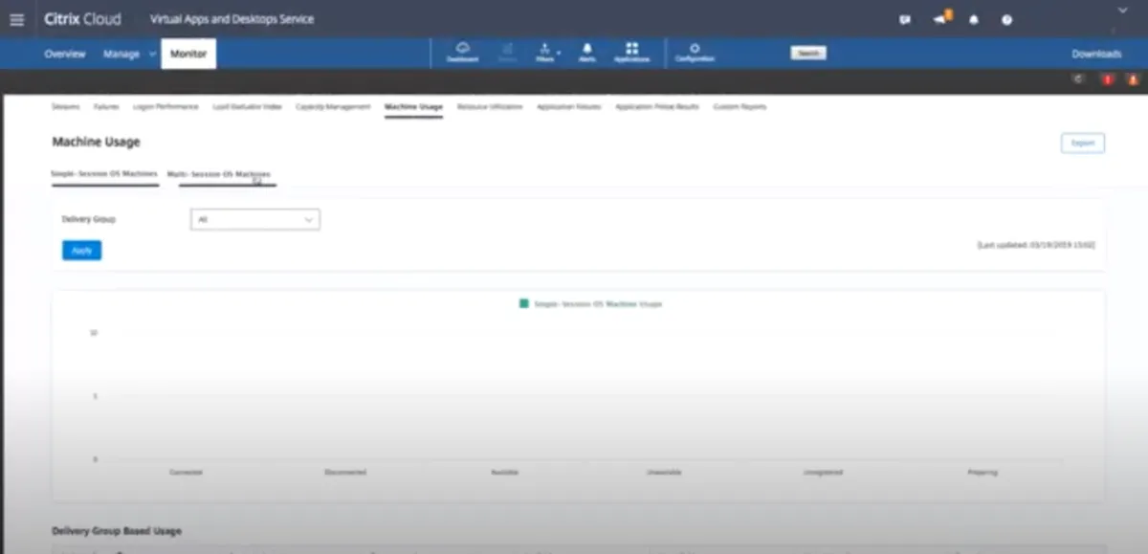Switch to the Sessions trends tab
The width and height of the screenshot is (1148, 554).
pyautogui.click(x=66, y=106)
